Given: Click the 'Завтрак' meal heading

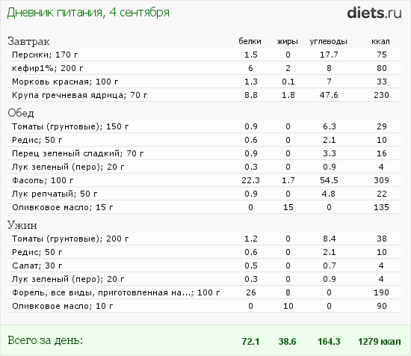Looking at the screenshot, I should [28, 41].
